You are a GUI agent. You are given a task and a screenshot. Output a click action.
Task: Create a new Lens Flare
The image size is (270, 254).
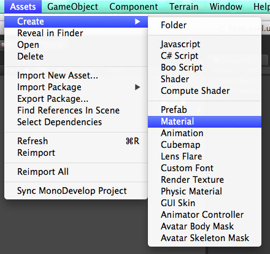click(204, 156)
